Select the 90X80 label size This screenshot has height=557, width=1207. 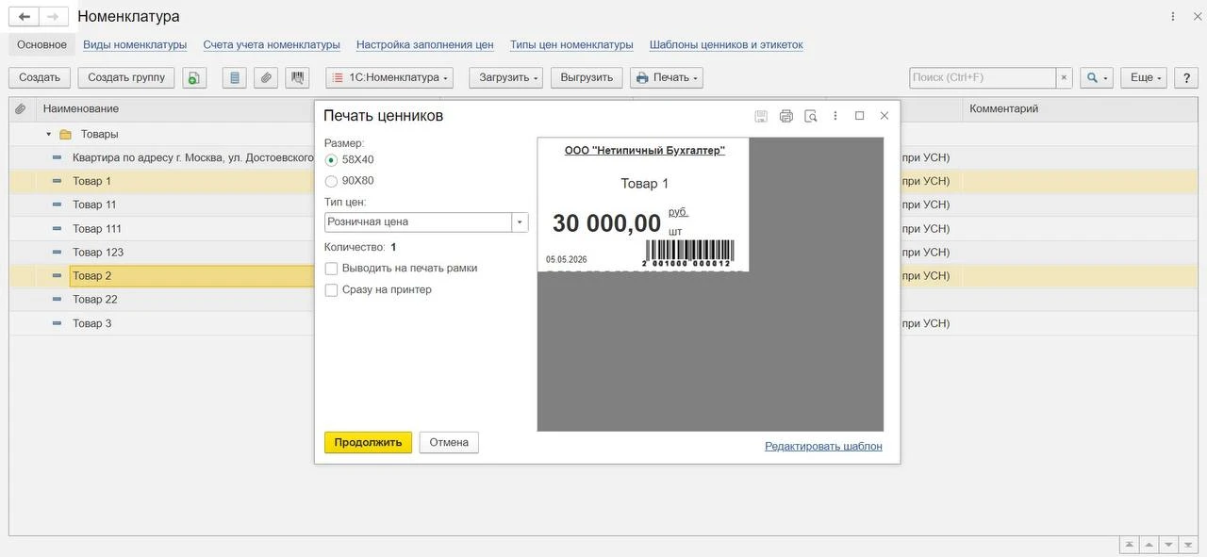(331, 181)
